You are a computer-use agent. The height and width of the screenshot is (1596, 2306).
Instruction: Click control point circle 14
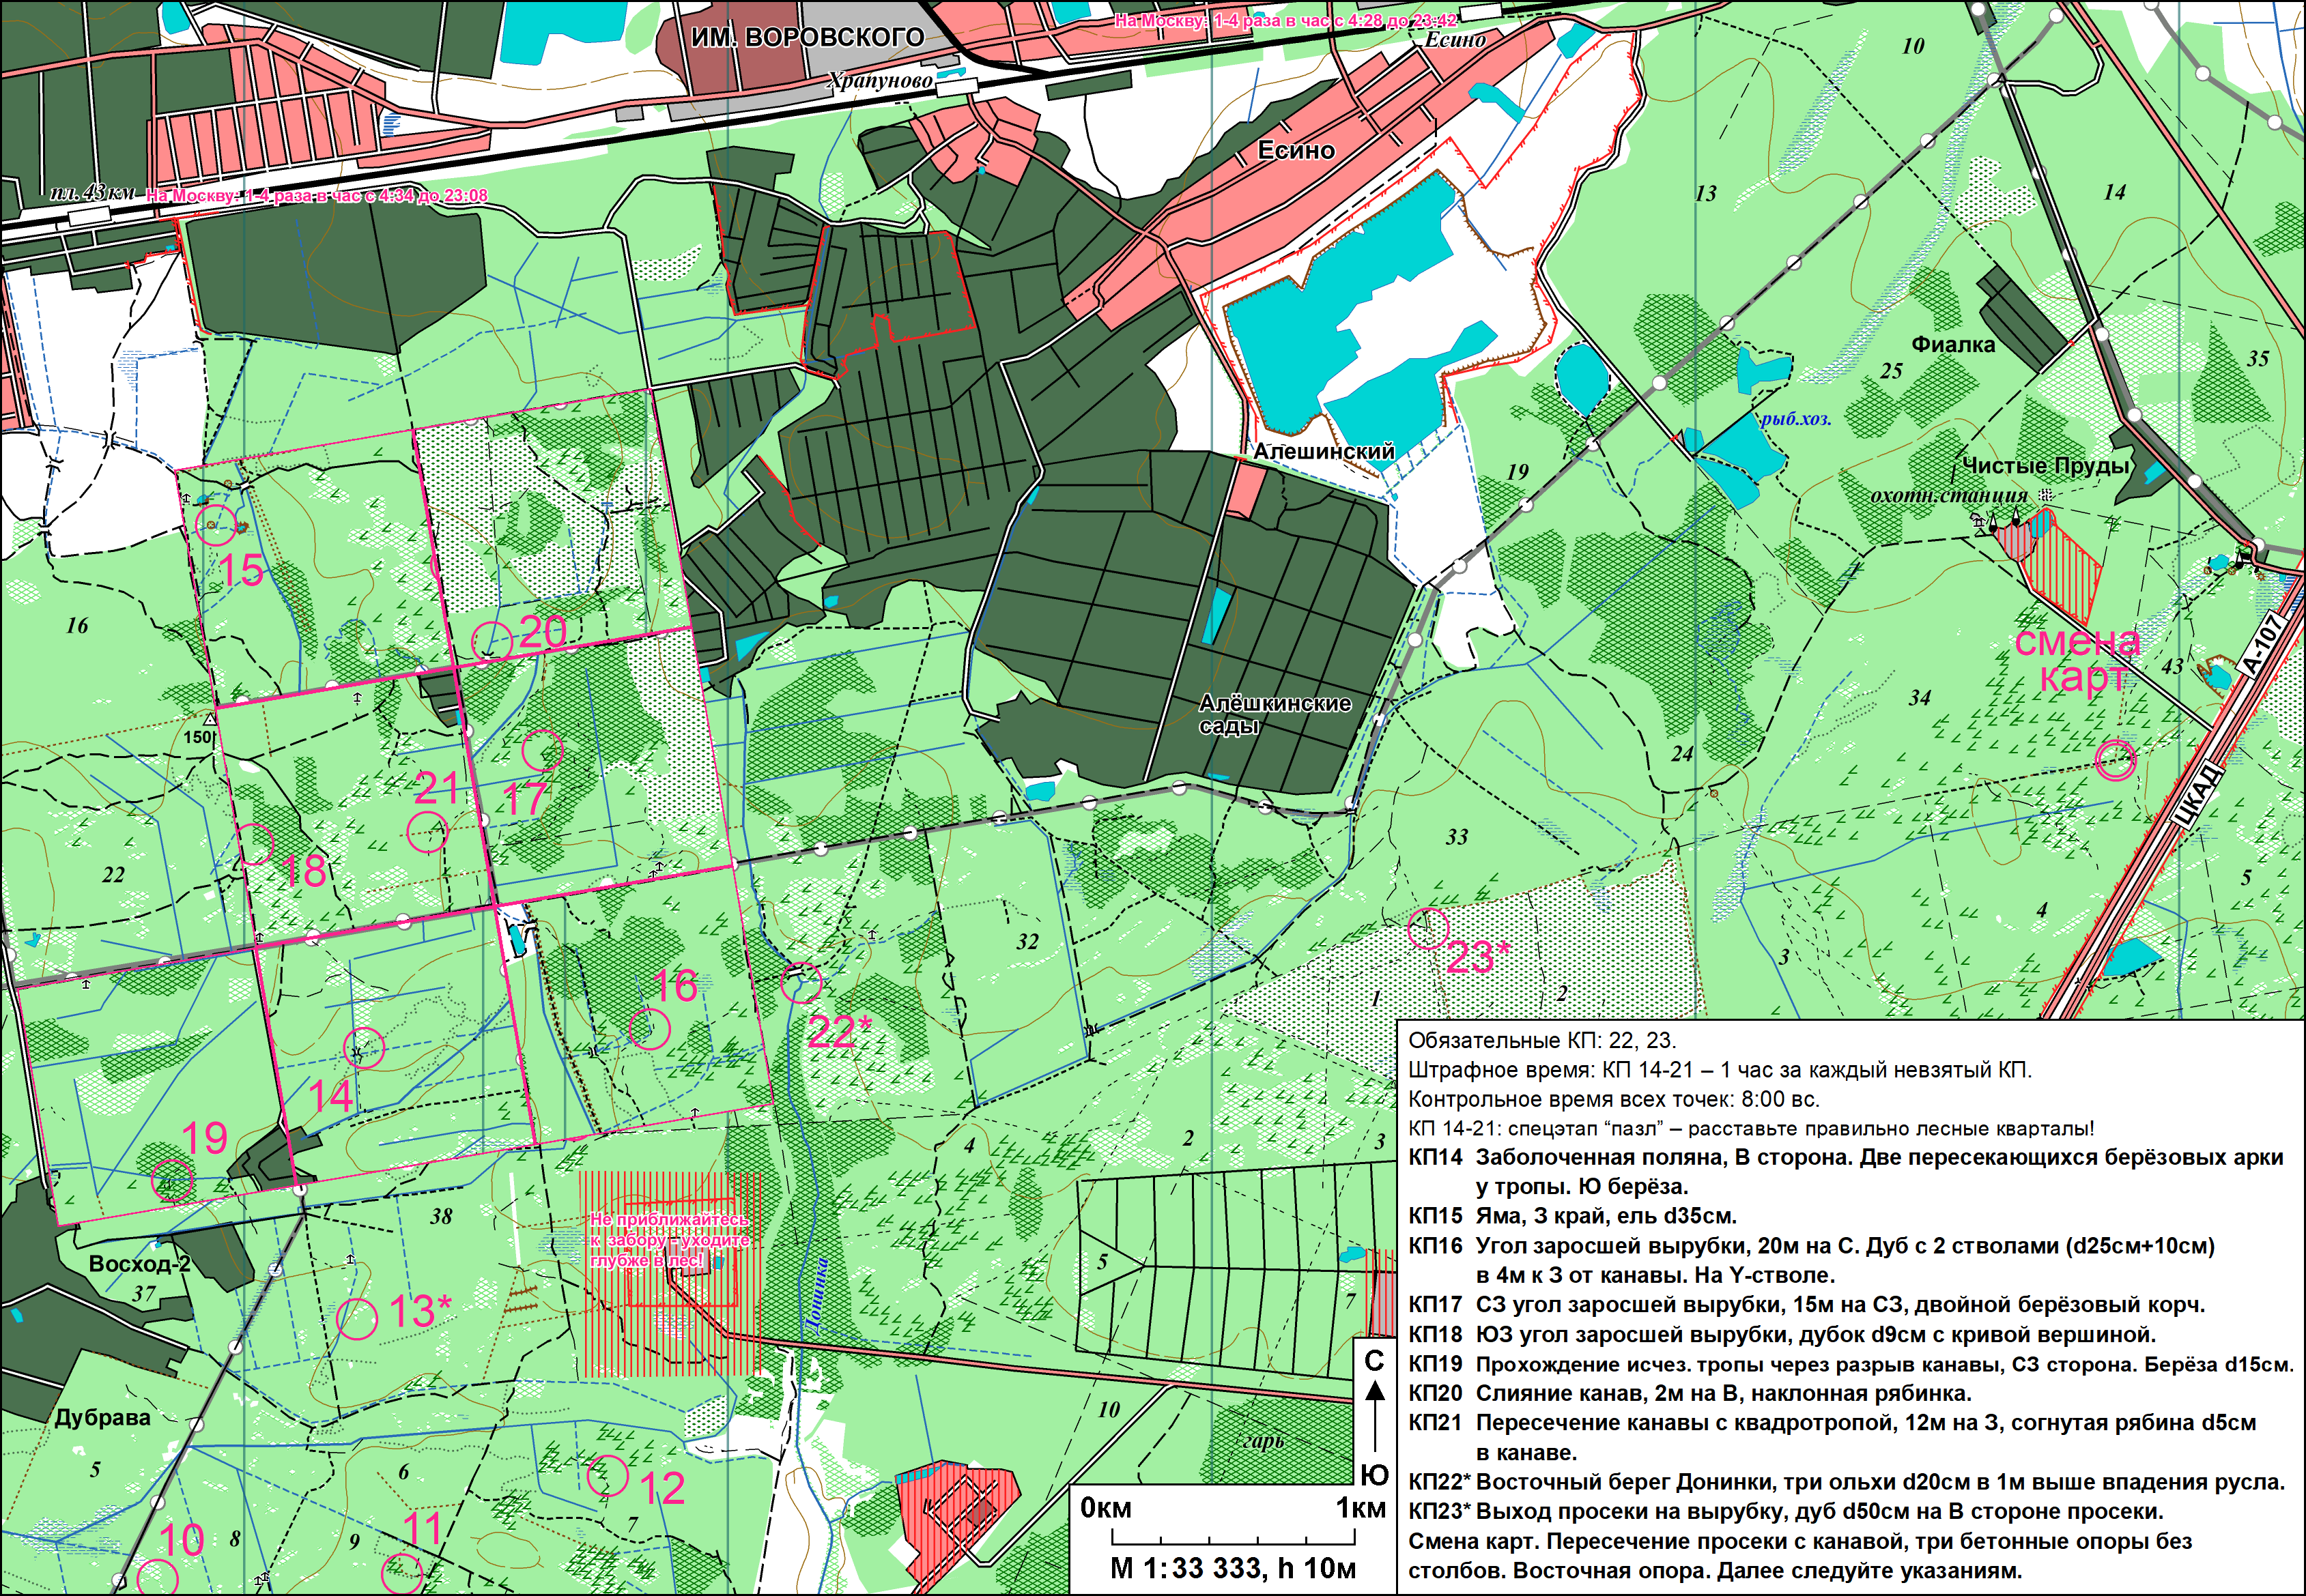pyautogui.click(x=364, y=1048)
